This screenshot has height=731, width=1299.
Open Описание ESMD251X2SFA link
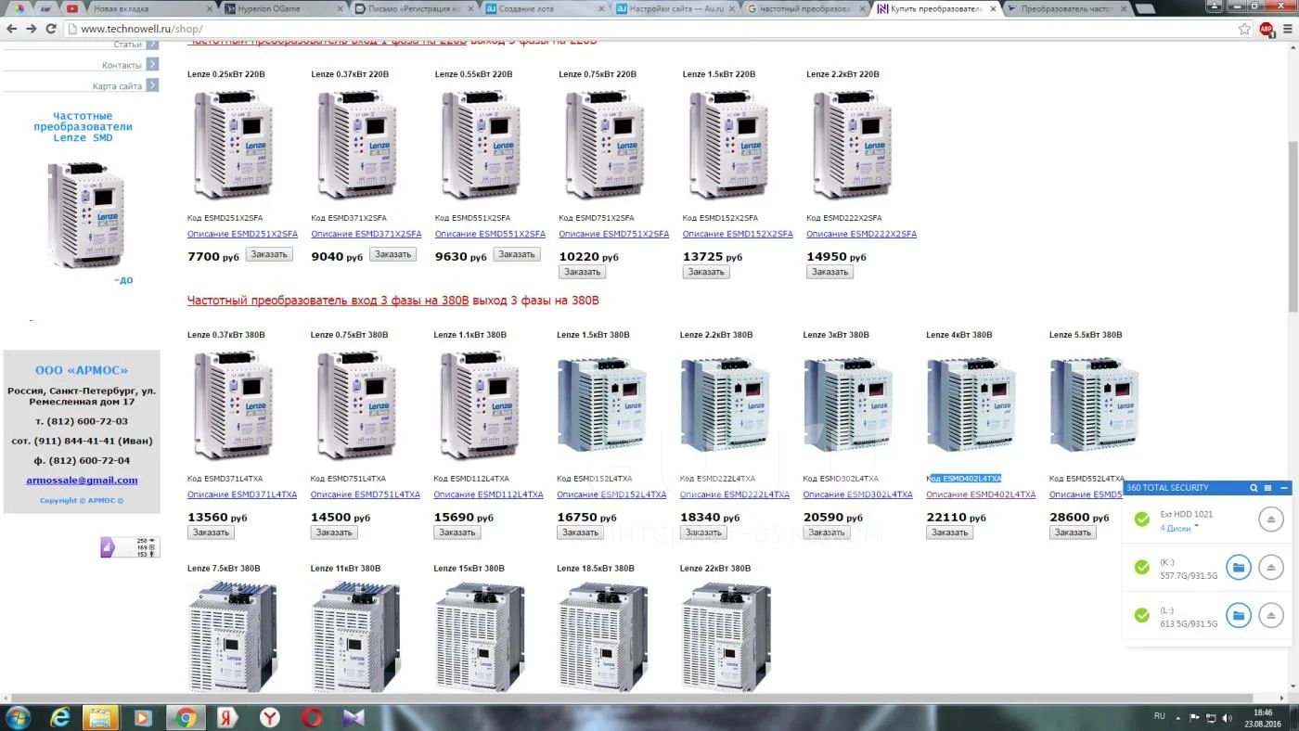click(x=242, y=234)
